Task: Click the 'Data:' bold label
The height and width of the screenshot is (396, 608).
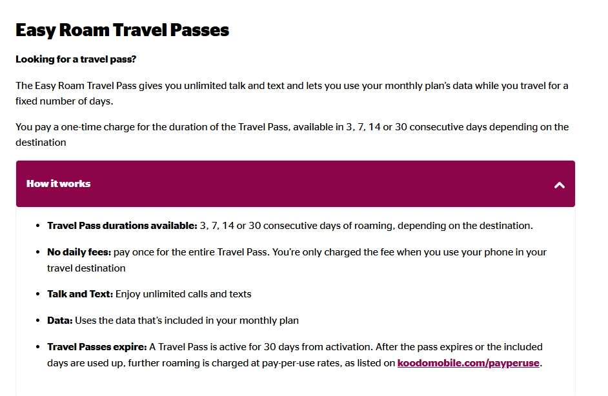Action: point(60,321)
